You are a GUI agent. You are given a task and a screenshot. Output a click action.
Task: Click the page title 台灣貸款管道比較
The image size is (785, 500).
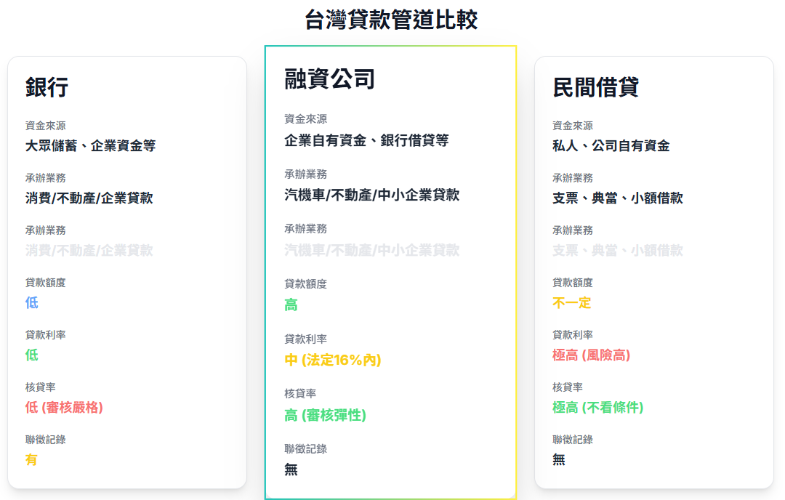pyautogui.click(x=391, y=20)
